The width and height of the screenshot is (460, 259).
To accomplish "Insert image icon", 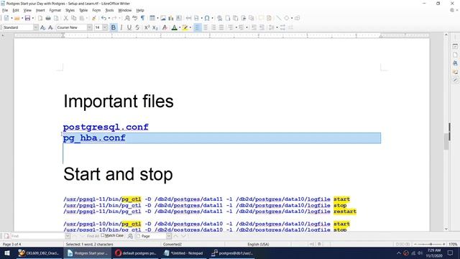I will coord(163,18).
